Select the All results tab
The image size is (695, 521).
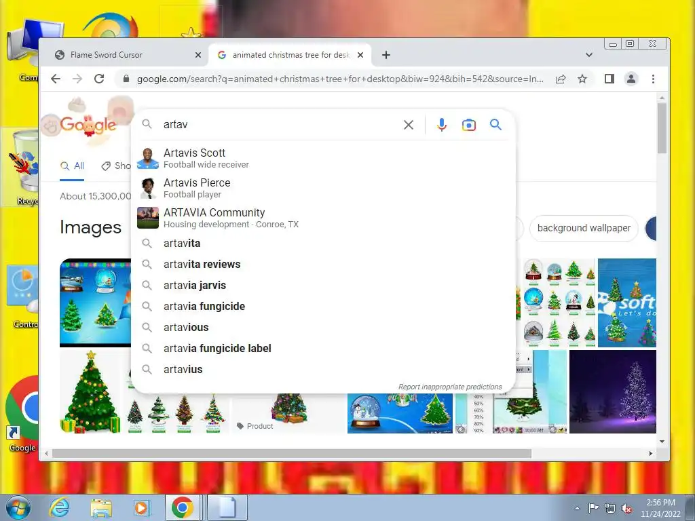pyautogui.click(x=72, y=166)
